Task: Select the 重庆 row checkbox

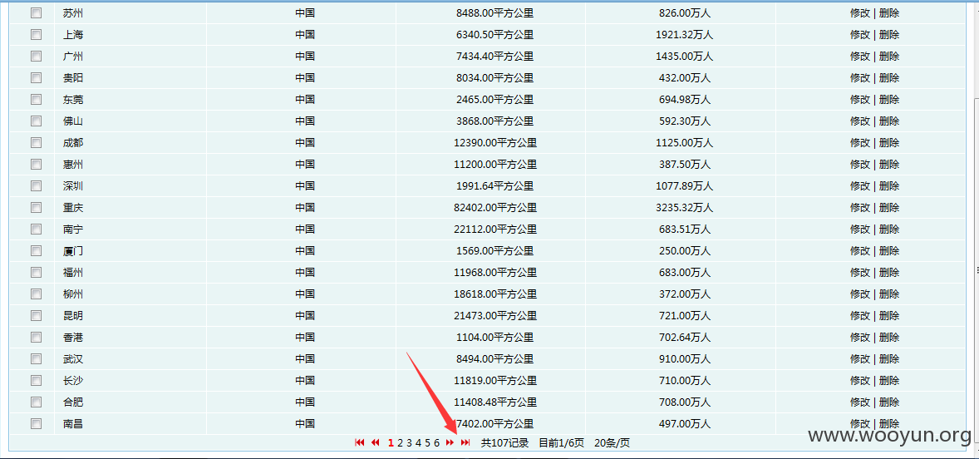Action: pyautogui.click(x=37, y=207)
